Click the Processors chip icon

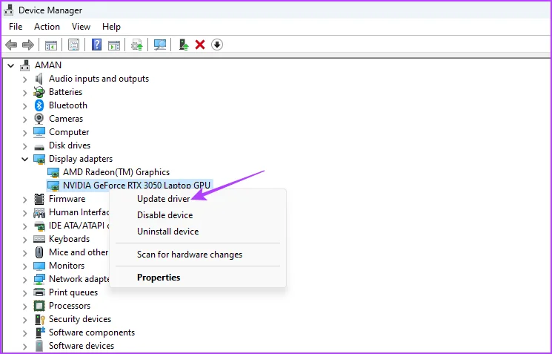coord(39,305)
